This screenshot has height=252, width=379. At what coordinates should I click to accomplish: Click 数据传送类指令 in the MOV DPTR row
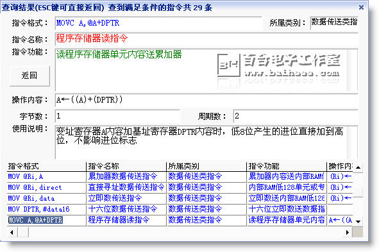(206, 209)
